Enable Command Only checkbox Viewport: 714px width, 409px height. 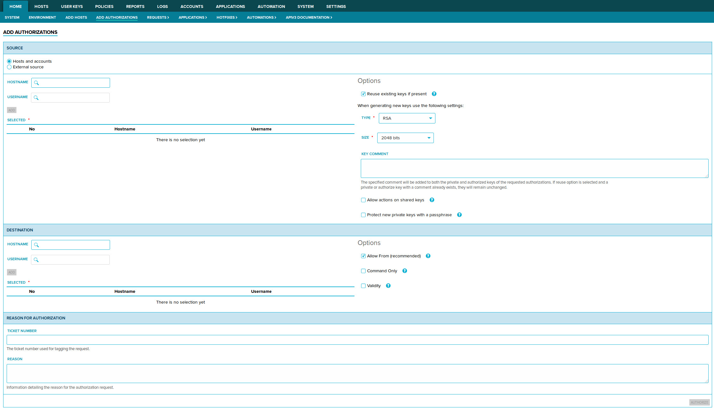pos(363,271)
